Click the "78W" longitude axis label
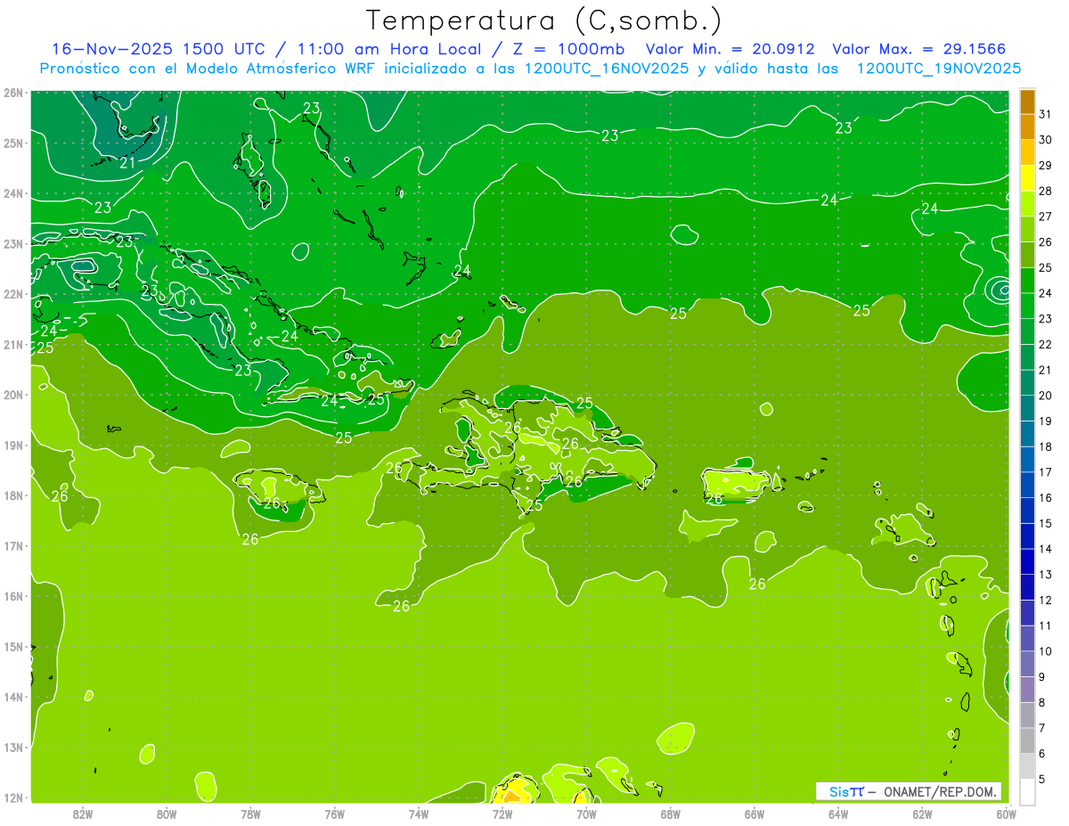Viewport: 1069px width, 826px height. pos(251,814)
